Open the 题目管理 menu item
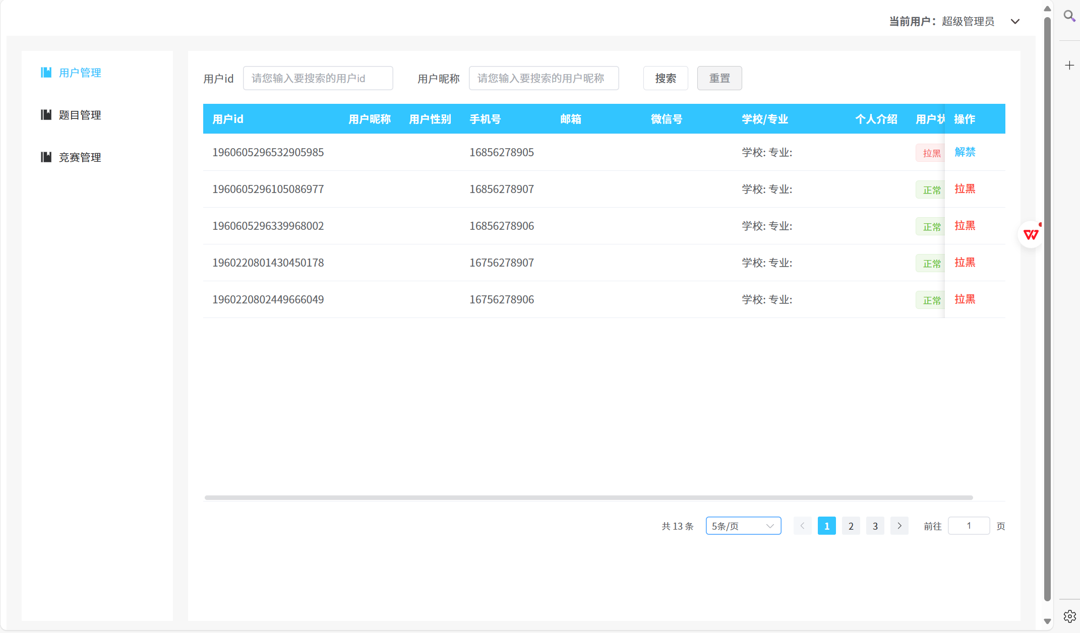This screenshot has height=633, width=1080. [x=80, y=115]
